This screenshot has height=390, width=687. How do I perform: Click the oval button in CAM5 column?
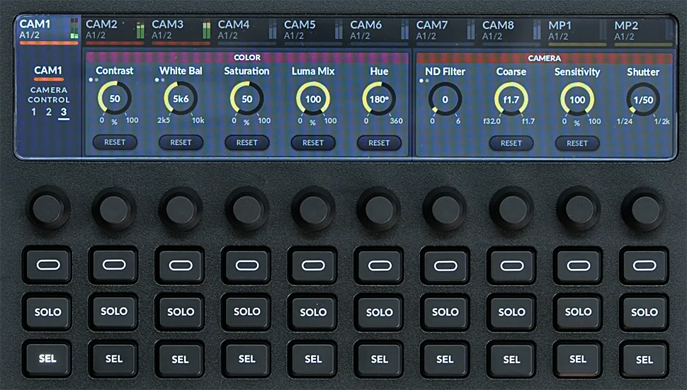click(x=313, y=265)
